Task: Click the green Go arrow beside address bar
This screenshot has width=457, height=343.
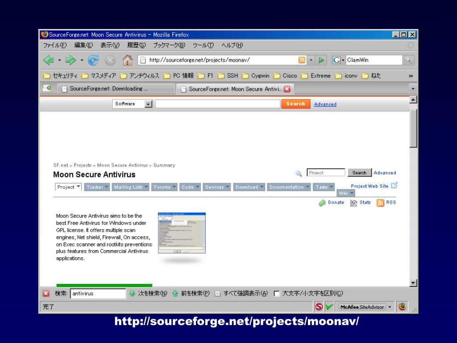Action: tap(321, 60)
